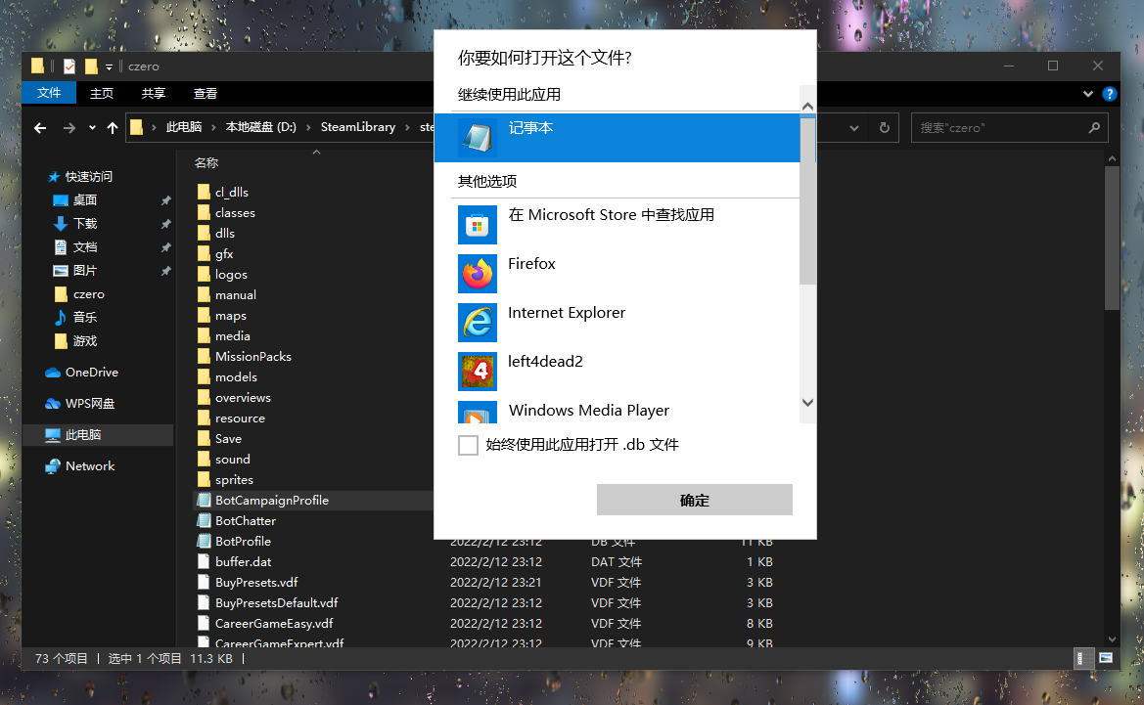1144x705 pixels.
Task: Open the blue Help question mark icon
Action: click(x=1110, y=93)
